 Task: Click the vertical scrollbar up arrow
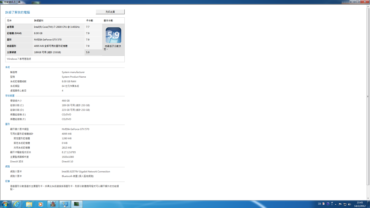(368, 6)
